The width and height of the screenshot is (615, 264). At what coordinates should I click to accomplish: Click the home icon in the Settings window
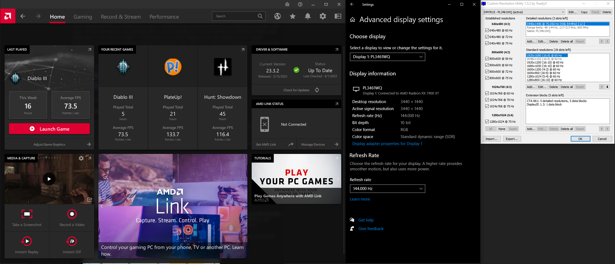353,20
